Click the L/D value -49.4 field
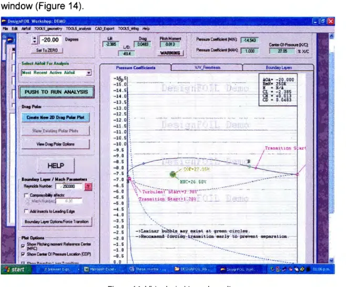346x287 pixels. 127,54
